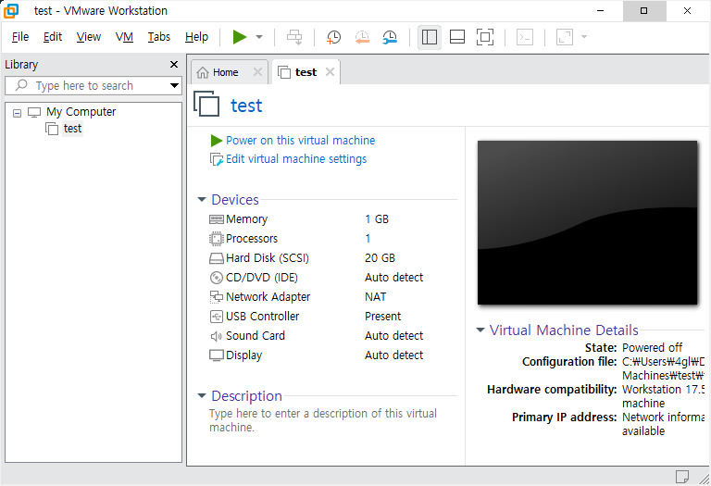Screen dimensions: 711x486
Task: Click the VM screen preview thumbnail
Action: [x=587, y=222]
